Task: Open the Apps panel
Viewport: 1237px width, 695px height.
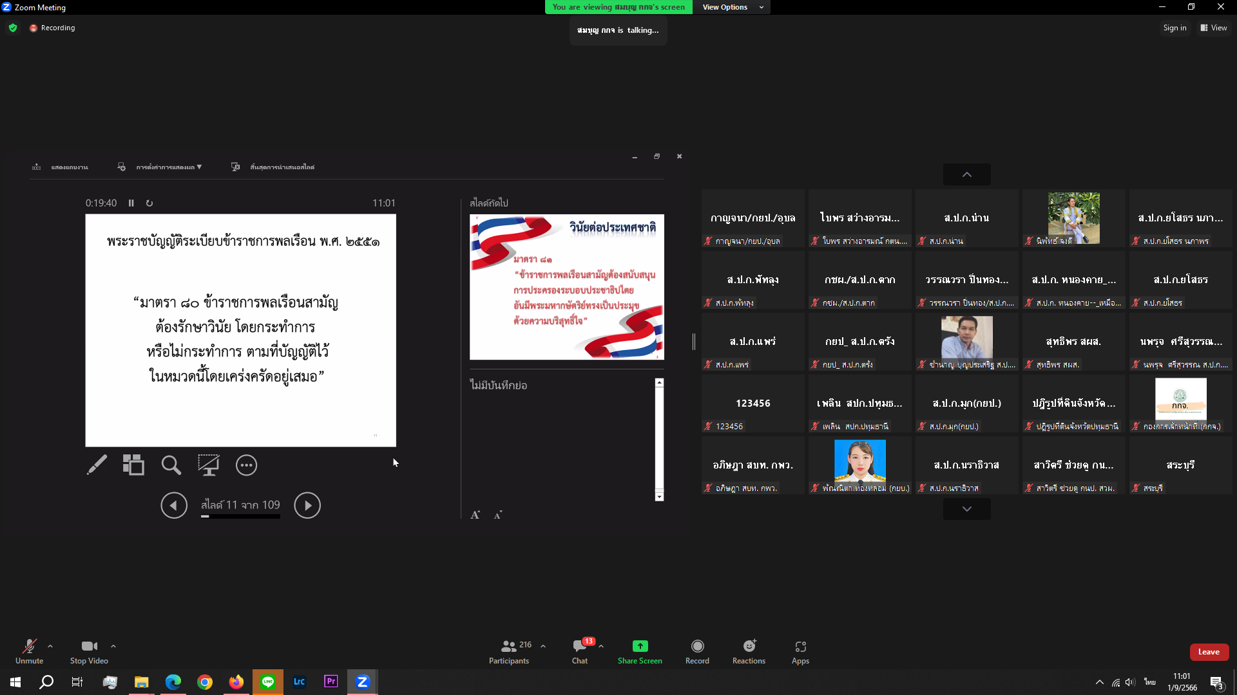Action: tap(800, 651)
